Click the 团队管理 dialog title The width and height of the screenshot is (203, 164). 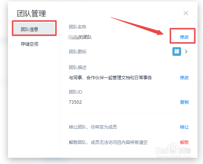[31, 14]
